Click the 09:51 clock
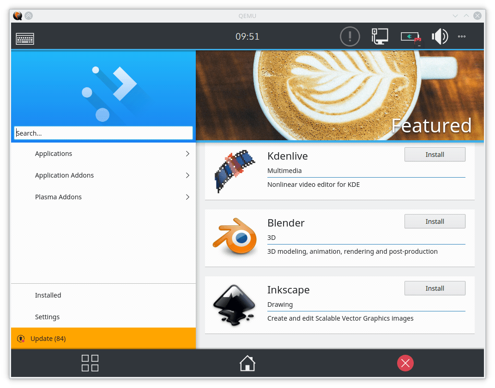Image resolution: width=495 pixels, height=388 pixels. point(247,36)
